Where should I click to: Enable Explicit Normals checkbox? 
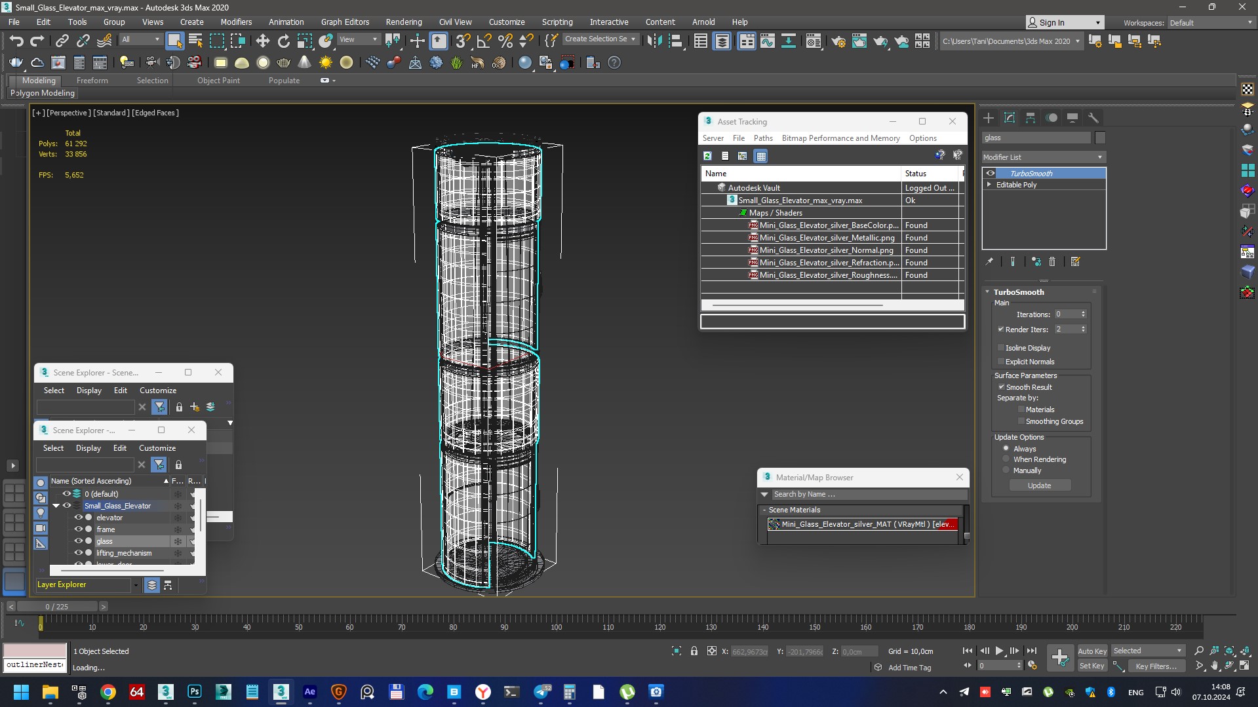pyautogui.click(x=1001, y=362)
